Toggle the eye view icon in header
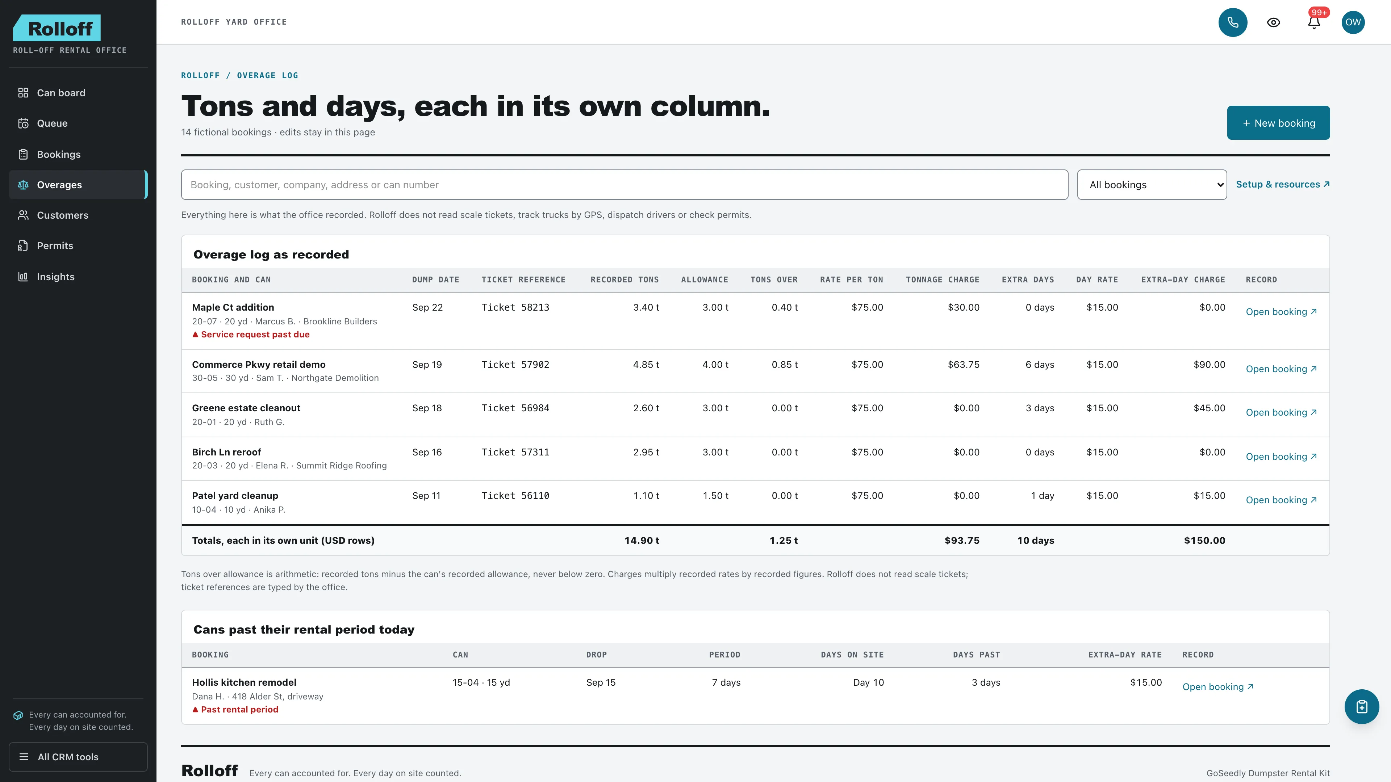 [1273, 22]
